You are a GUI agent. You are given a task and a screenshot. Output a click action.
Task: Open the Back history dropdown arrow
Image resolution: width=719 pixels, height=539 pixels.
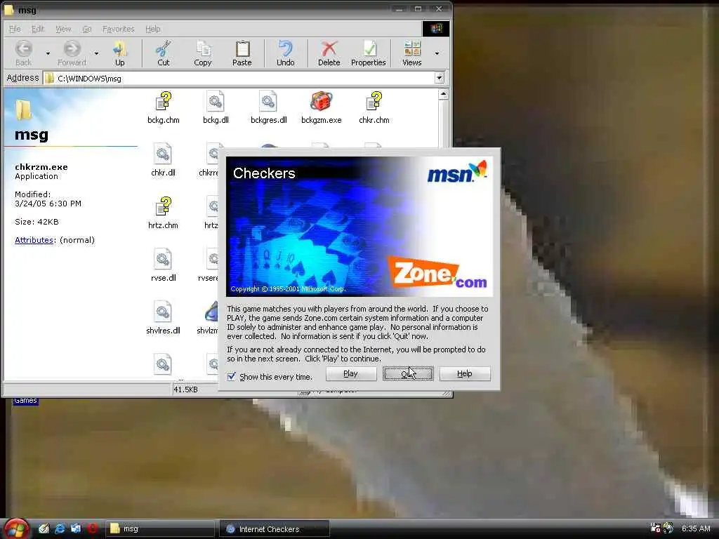point(48,53)
